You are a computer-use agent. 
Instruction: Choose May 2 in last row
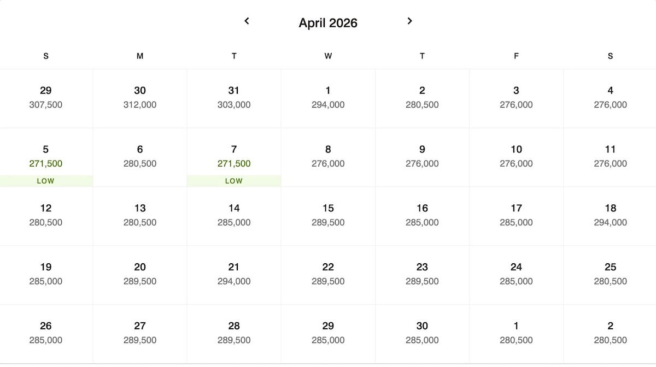click(x=610, y=334)
